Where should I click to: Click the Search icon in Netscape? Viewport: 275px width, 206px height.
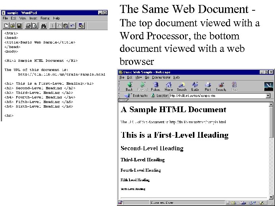pyautogui.click(x=182, y=87)
